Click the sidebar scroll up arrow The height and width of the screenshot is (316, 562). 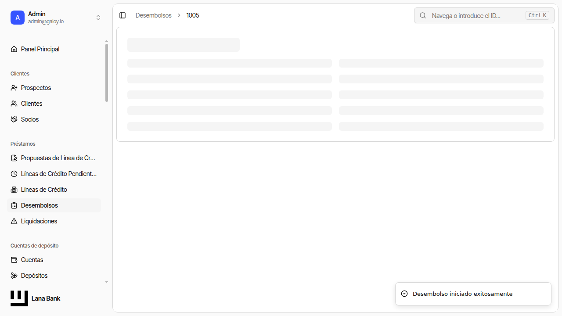[107, 41]
